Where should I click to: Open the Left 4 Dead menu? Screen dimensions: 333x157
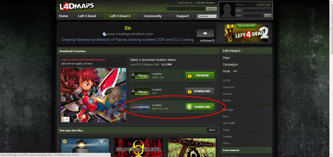87,16
